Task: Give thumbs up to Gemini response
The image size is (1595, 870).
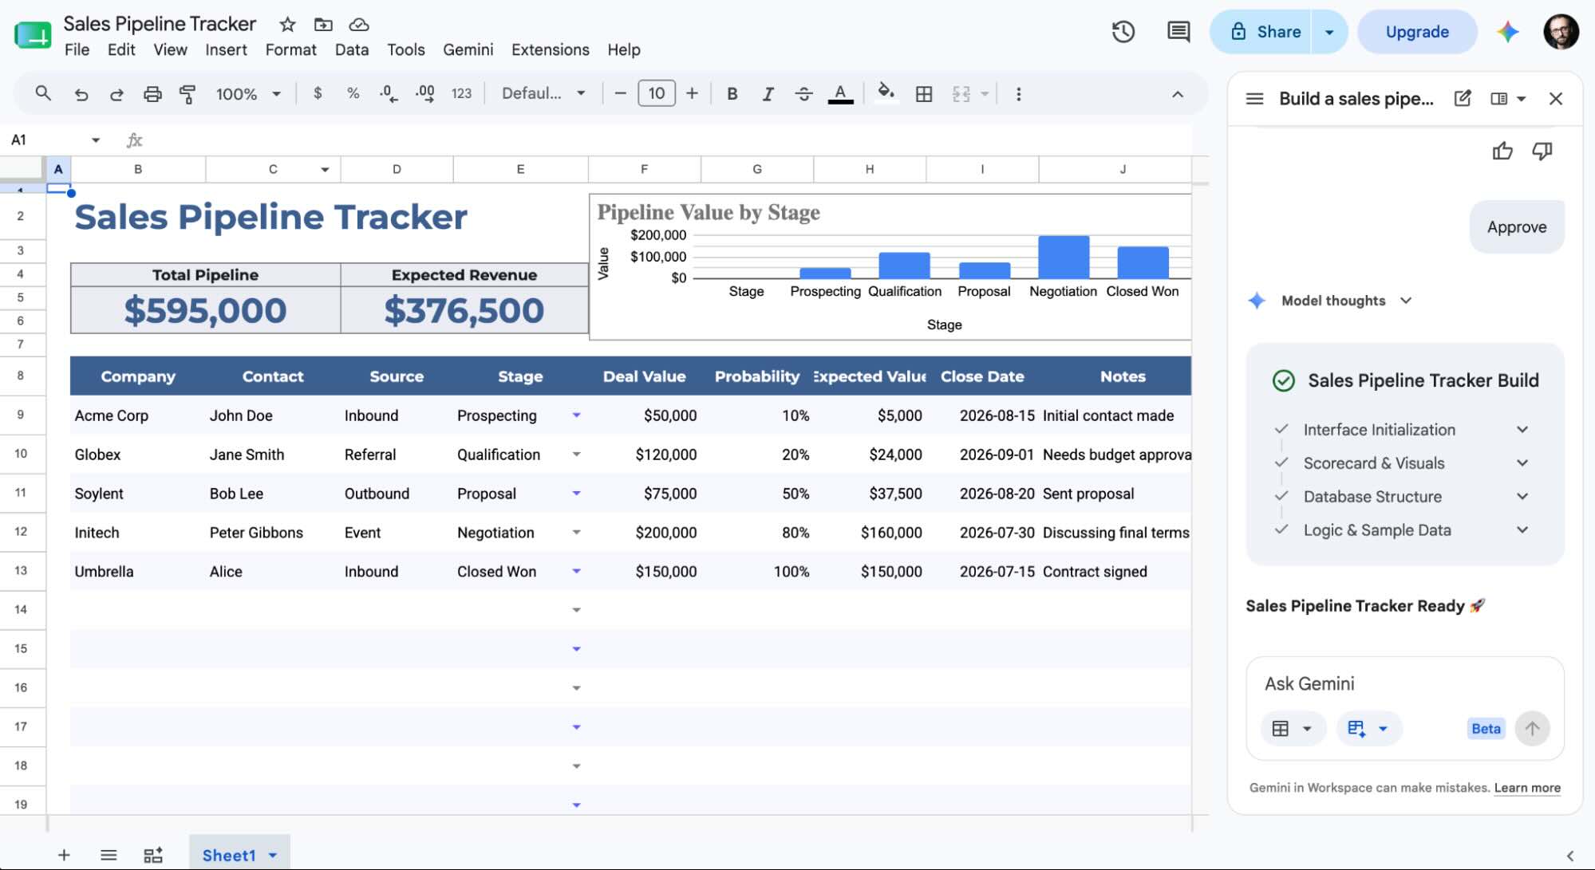Action: (x=1502, y=151)
